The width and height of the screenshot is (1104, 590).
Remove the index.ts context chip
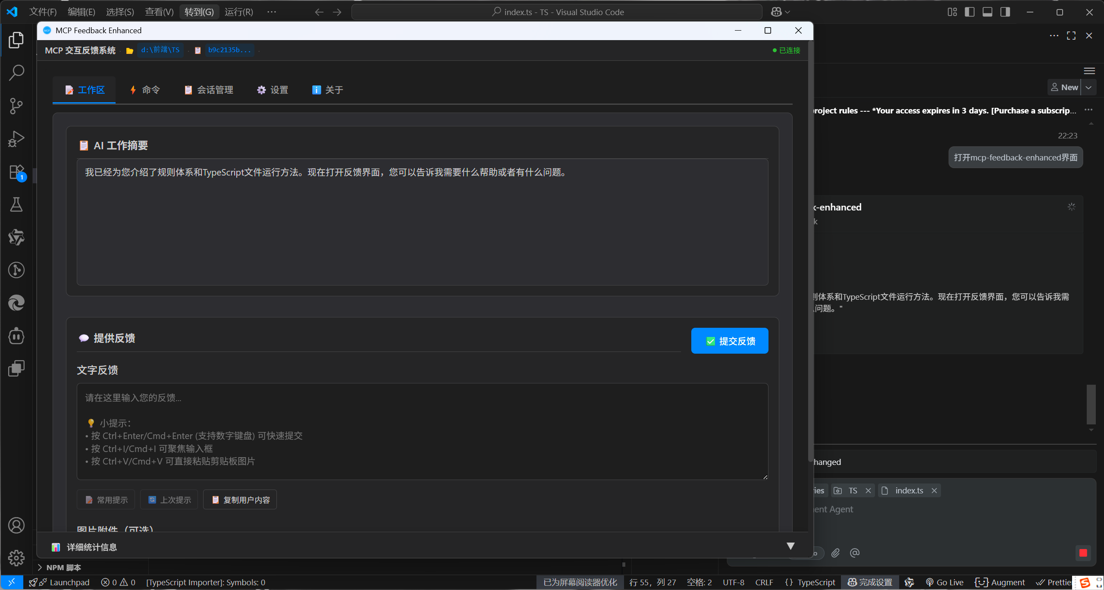coord(934,491)
